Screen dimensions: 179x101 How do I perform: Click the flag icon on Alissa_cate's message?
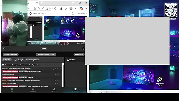[58, 74]
